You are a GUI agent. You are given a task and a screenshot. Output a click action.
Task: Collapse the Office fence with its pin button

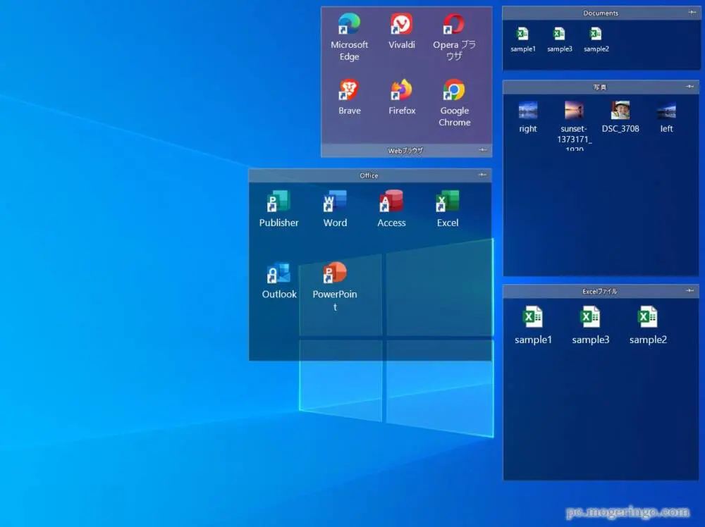tap(482, 175)
